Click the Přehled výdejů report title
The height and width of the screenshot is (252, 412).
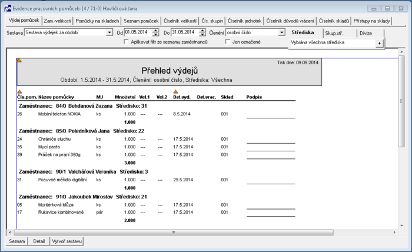(x=170, y=71)
